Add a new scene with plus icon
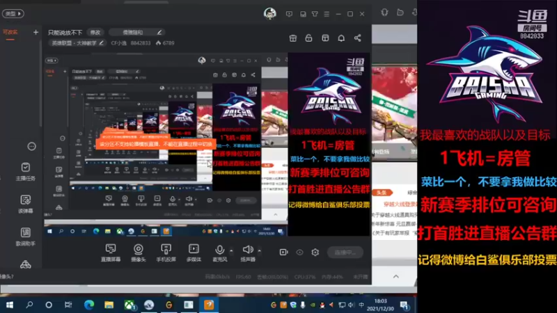 click(x=36, y=32)
